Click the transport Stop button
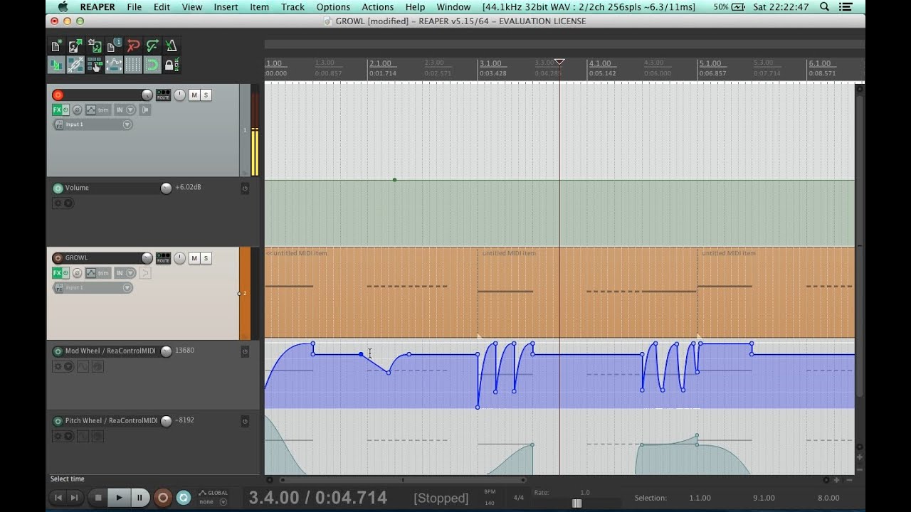Screen dimensions: 911x512 point(98,498)
